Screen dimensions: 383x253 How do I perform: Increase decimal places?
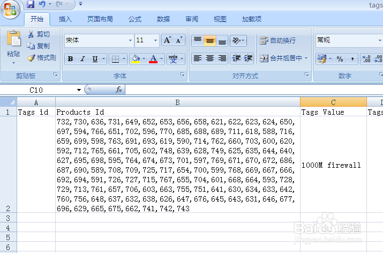pos(366,59)
